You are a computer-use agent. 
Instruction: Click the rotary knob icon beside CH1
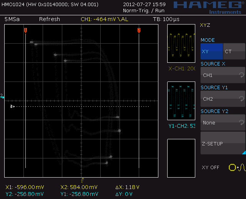(x=241, y=75)
